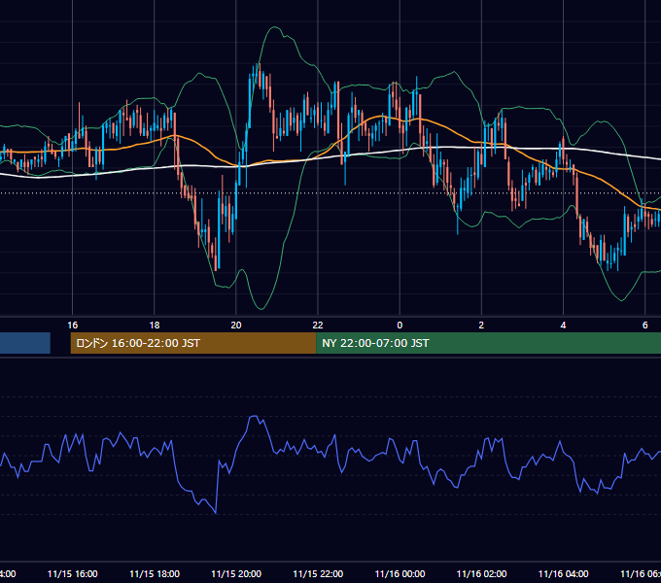This screenshot has width=661, height=583.
Task: Click the hour label 6 under price chart
Action: [x=645, y=325]
